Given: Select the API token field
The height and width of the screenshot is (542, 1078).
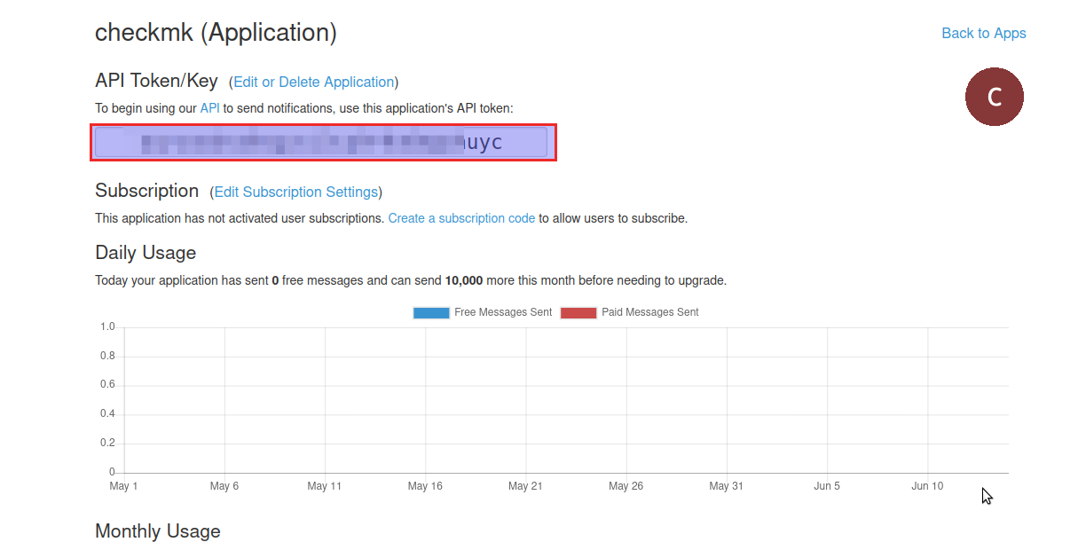Looking at the screenshot, I should pos(321,143).
